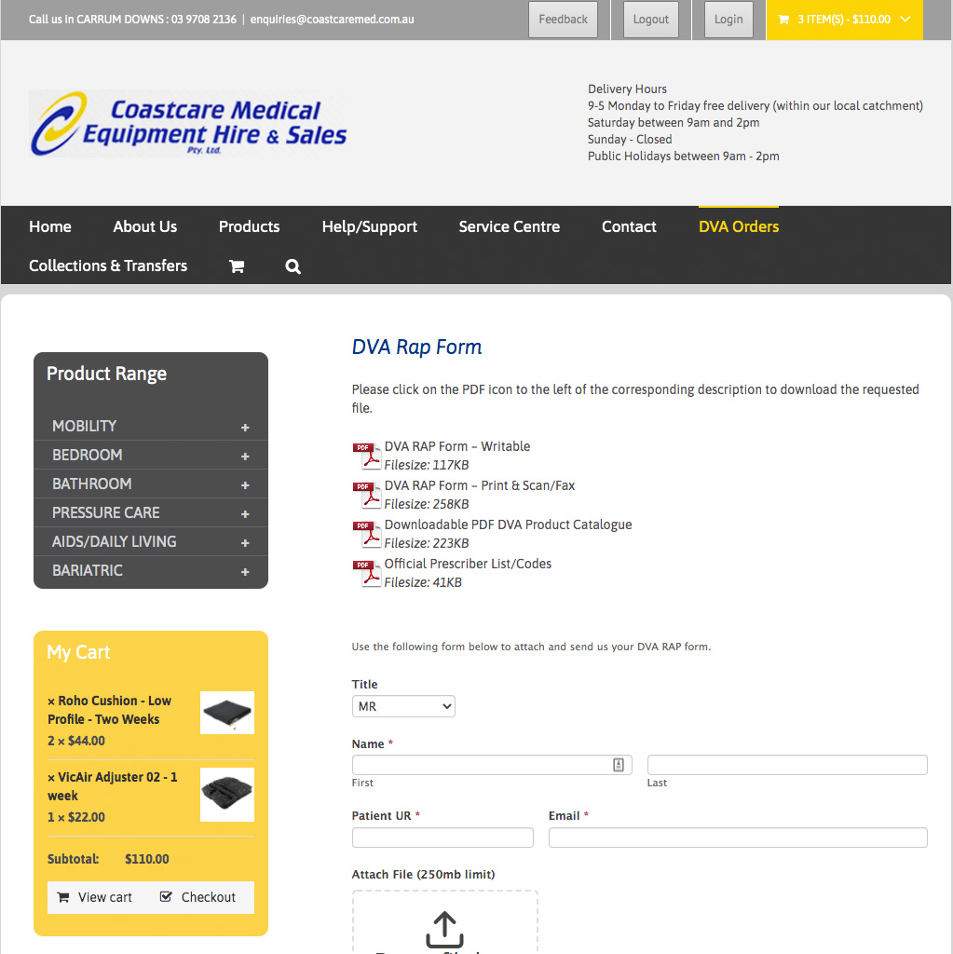This screenshot has width=953, height=954.
Task: Click the phone number 03 9708 2136
Action: tap(203, 20)
